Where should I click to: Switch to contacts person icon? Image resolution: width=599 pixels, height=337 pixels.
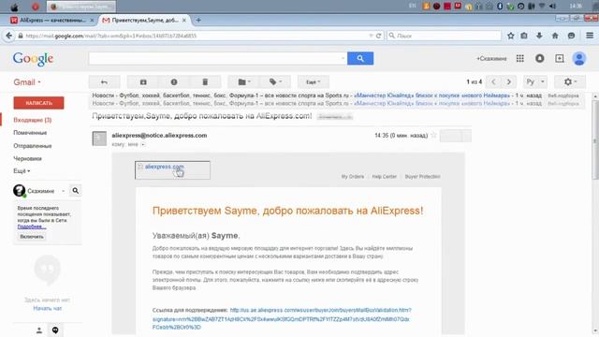(39, 330)
